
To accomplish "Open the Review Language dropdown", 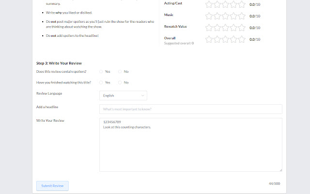I will tap(123, 96).
